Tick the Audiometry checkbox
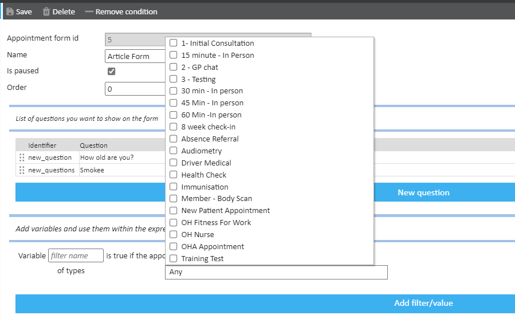The height and width of the screenshot is (319, 515). click(x=174, y=151)
